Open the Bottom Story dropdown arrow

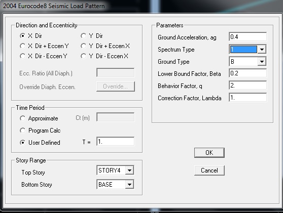(129, 184)
